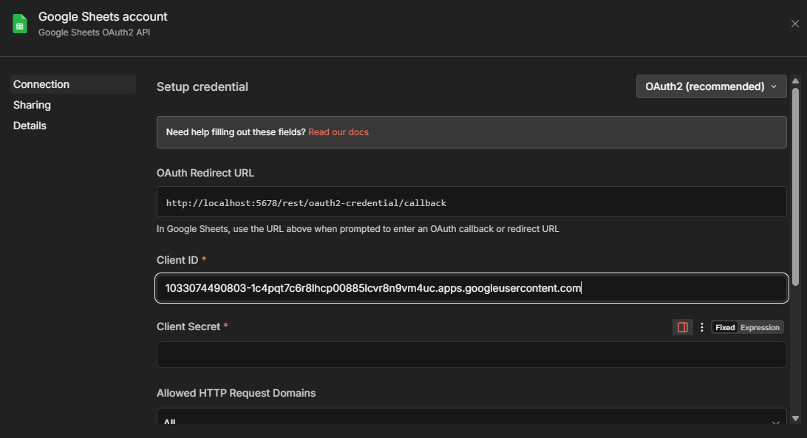Focus the Client Secret input field

[x=471, y=355]
